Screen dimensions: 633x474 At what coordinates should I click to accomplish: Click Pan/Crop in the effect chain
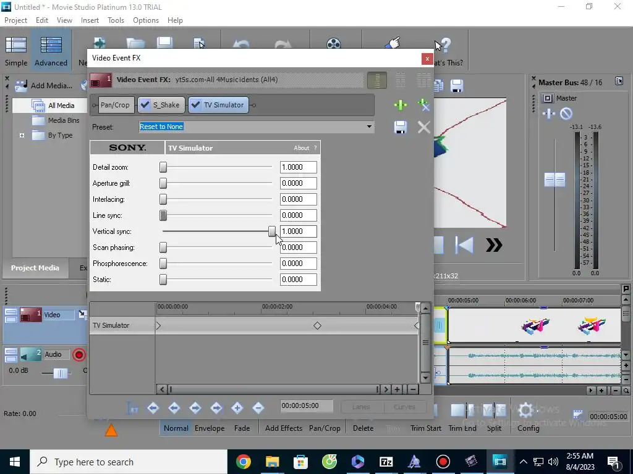115,105
